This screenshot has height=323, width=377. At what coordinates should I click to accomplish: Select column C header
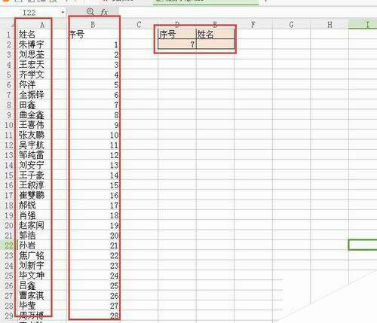click(x=139, y=25)
